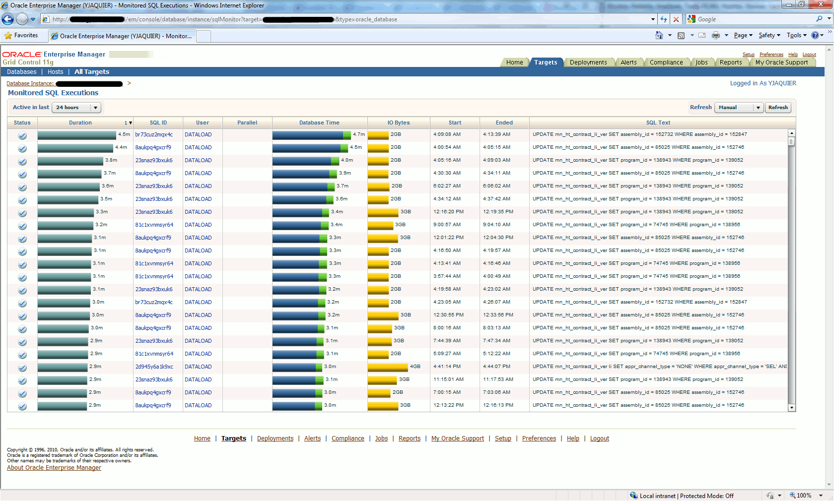Click the Logout link in the page header
Viewport: 834px width, 501px height.
tap(809, 55)
